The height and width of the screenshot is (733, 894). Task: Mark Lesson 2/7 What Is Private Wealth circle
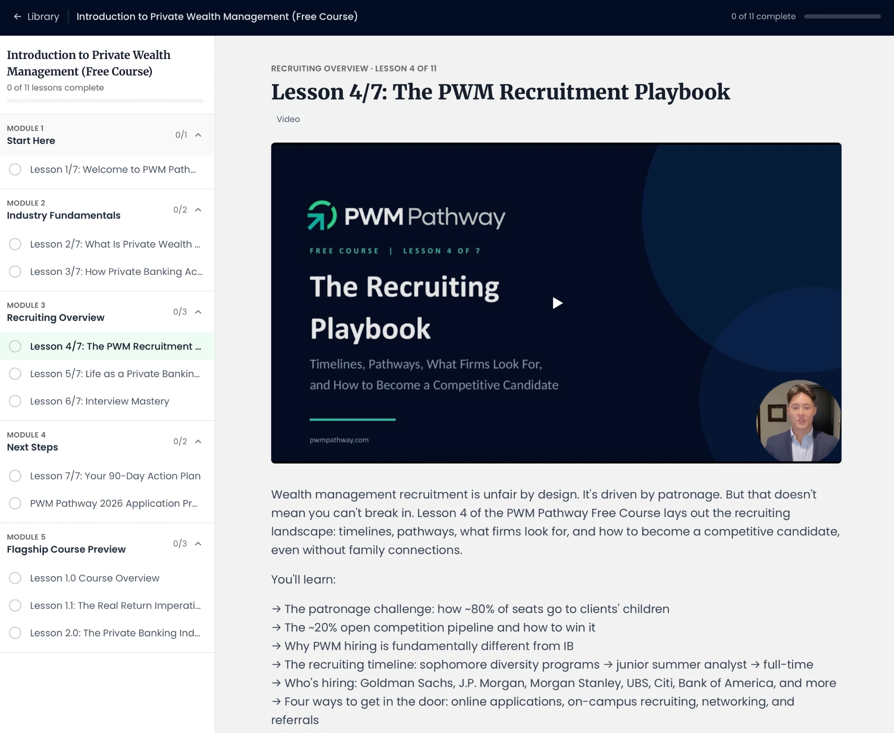tap(15, 244)
